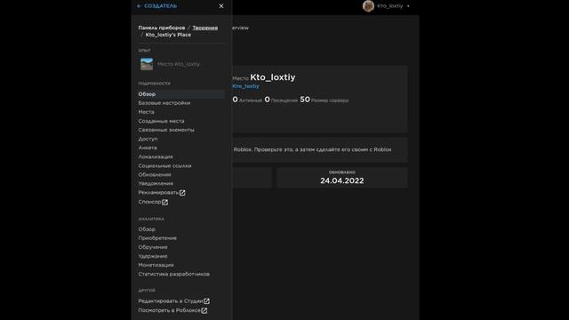Screen dimensions: 569x320
Task: Open the Спонсор link
Action: pyautogui.click(x=149, y=202)
